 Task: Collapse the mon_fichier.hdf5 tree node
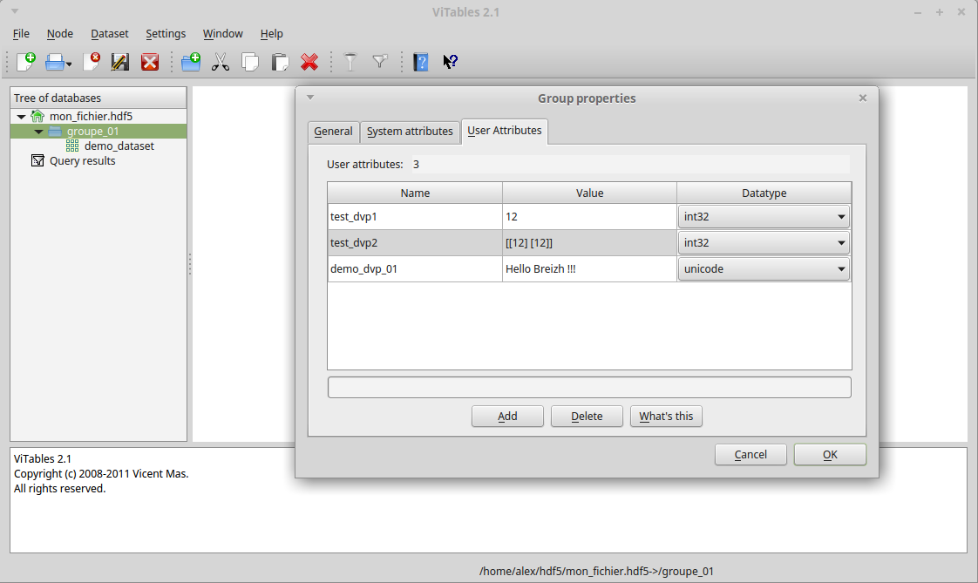(22, 116)
